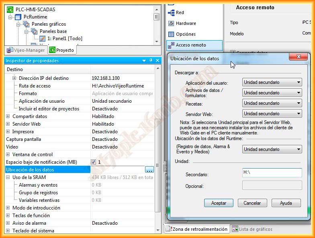
Task: Open the Servidor Web location dropdown
Action: click(272, 114)
